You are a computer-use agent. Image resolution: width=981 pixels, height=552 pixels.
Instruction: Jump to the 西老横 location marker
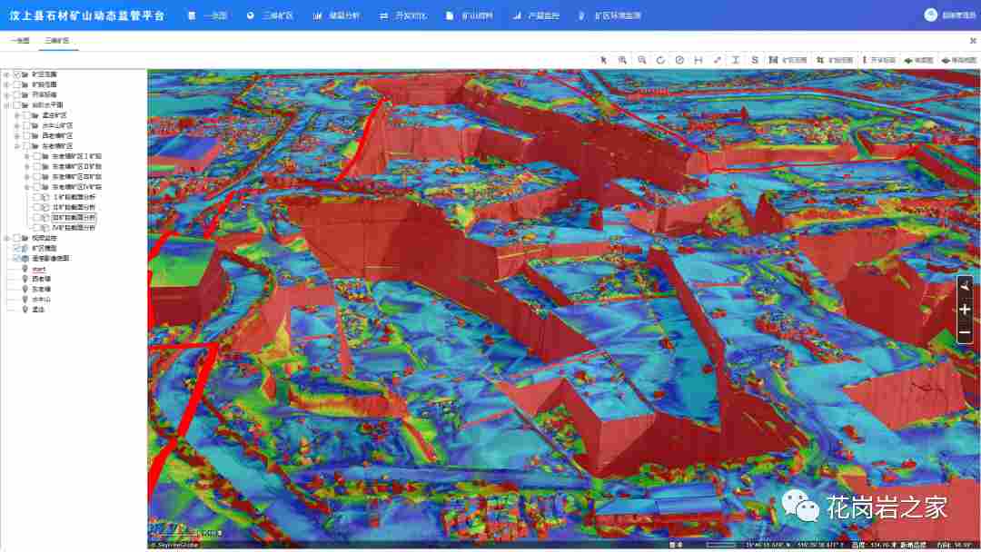tap(42, 279)
